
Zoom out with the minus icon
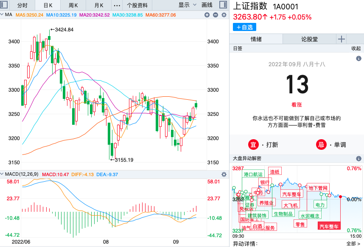coord(216,15)
